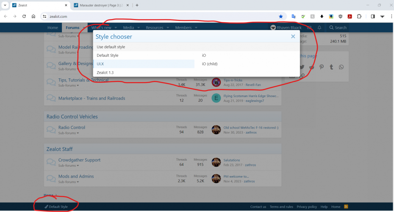The height and width of the screenshot is (212, 394).
Task: Reload the zealot.com page
Action: point(24,17)
